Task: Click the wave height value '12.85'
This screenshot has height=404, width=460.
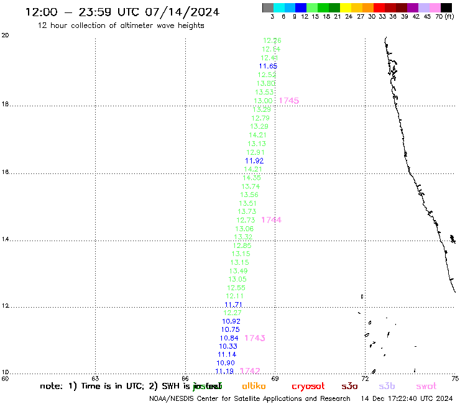Action: (x=242, y=246)
